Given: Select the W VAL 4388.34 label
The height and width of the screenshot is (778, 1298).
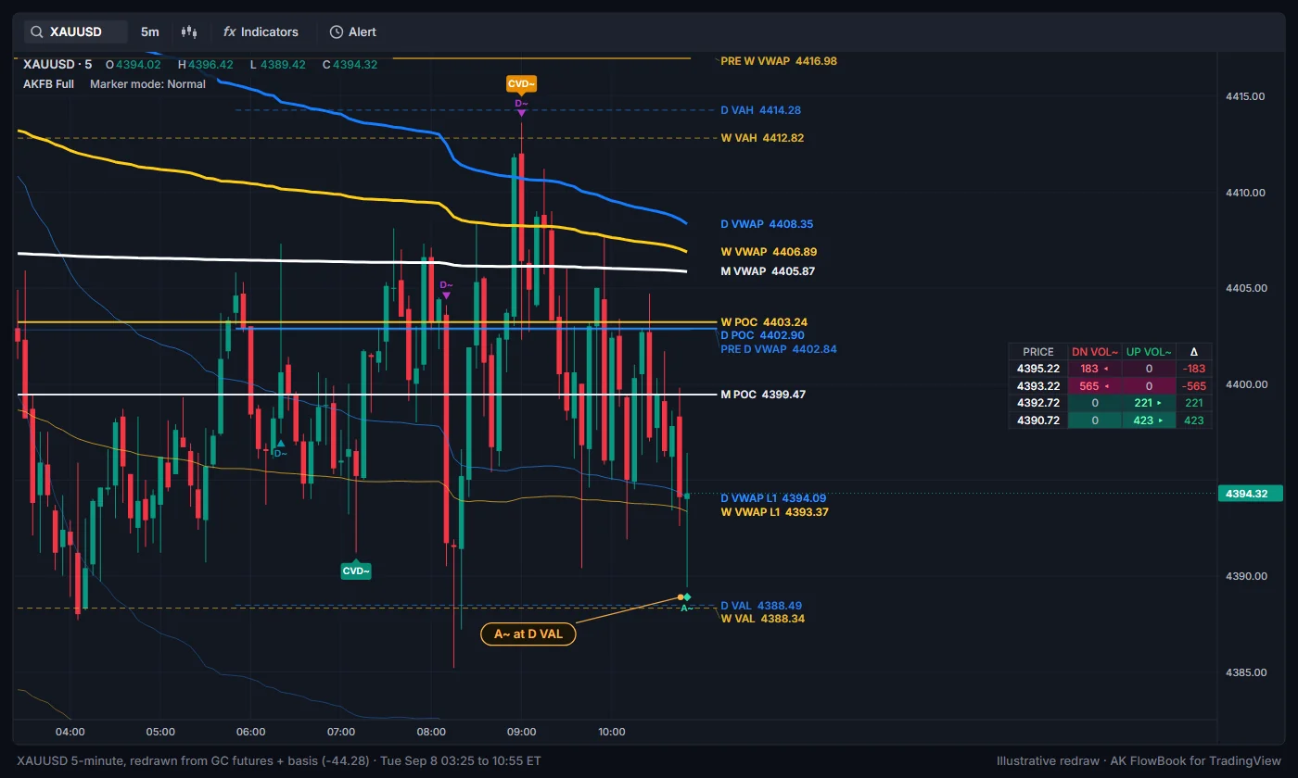Looking at the screenshot, I should coord(762,619).
